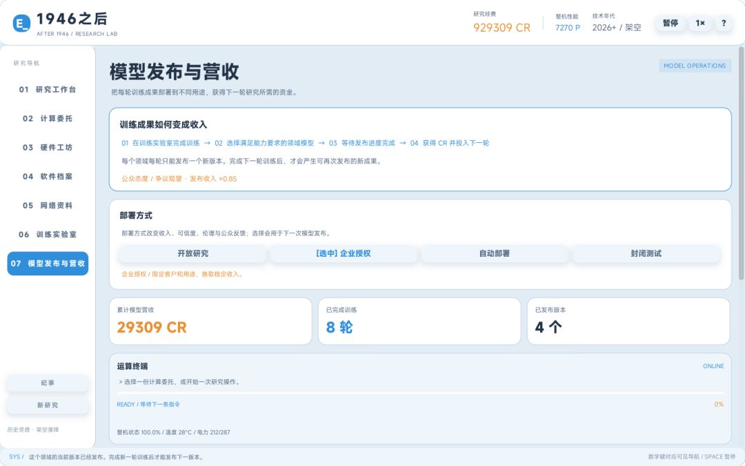This screenshot has height=466, width=745.
Task: Choose 自动部署 deployment mode
Action: point(495,253)
